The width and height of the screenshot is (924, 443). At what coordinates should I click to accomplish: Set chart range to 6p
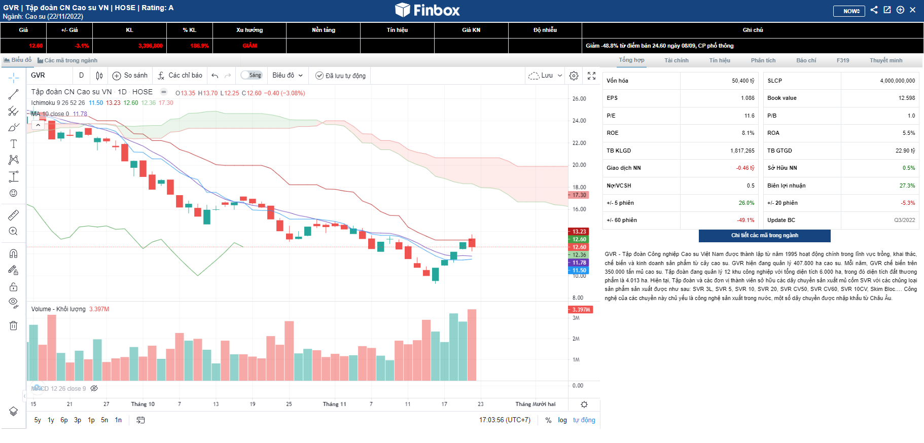pos(64,420)
